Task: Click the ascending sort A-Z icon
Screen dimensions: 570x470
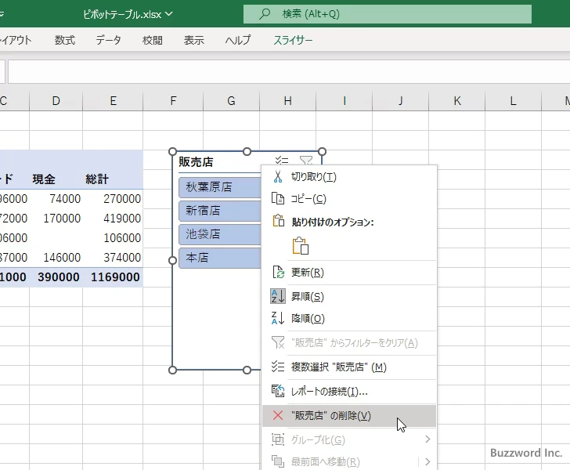Action: tap(278, 296)
